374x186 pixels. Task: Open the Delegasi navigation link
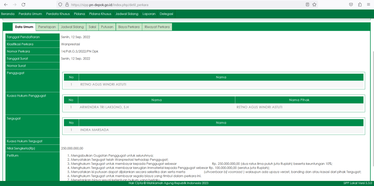click(167, 14)
